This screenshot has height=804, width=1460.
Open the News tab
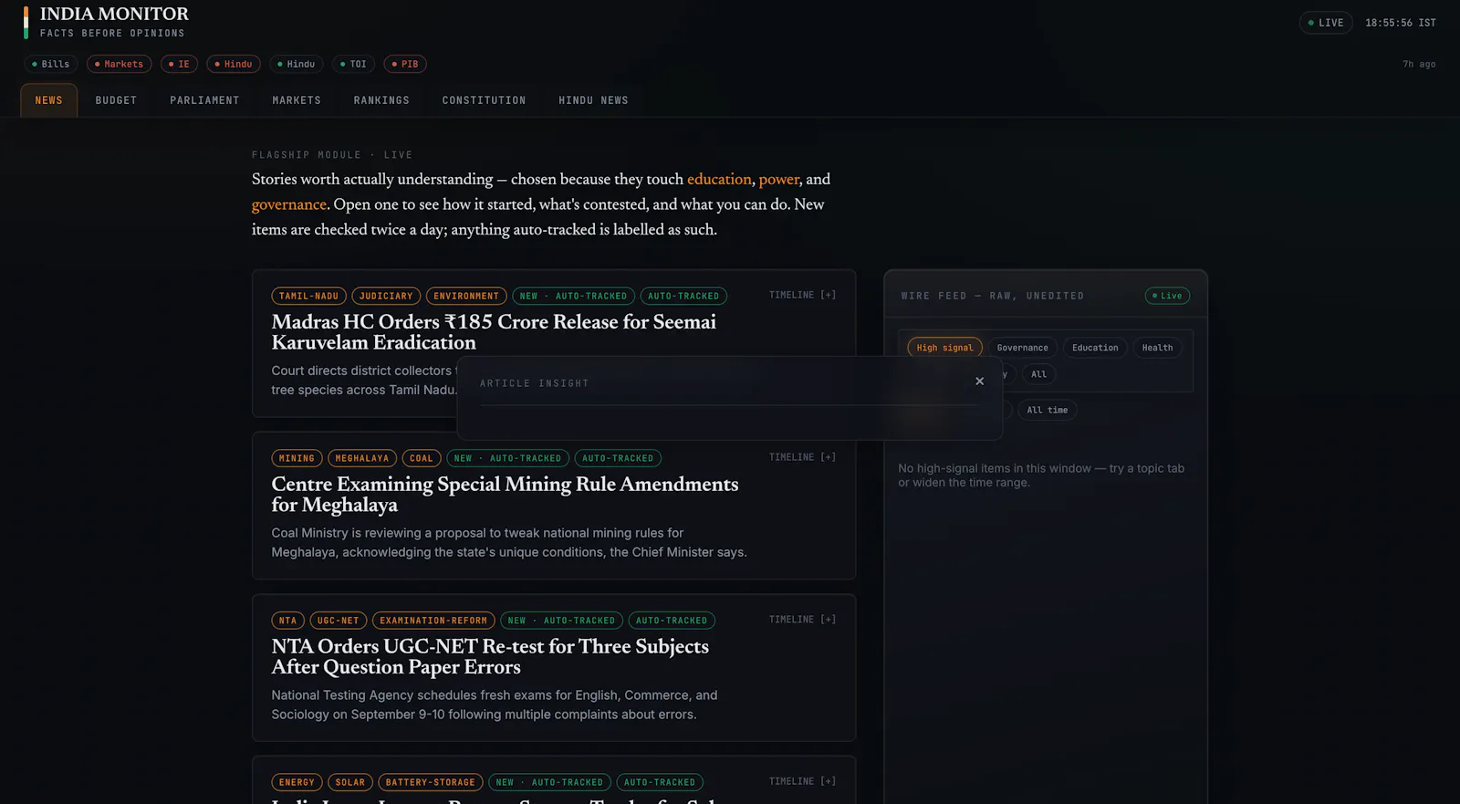click(x=49, y=100)
